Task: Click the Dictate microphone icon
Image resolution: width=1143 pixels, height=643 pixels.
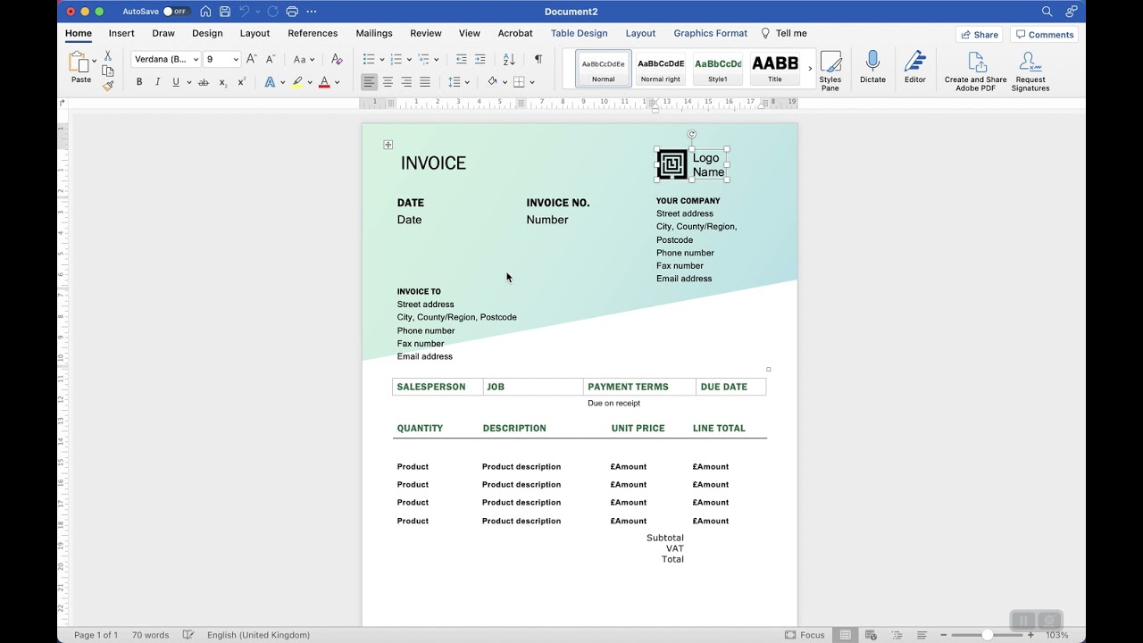Action: (872, 62)
